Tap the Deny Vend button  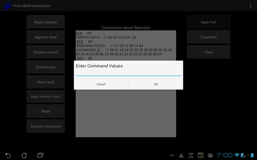coord(45,82)
